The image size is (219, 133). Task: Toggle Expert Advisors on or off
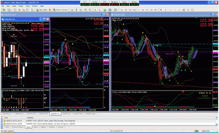pos(60,10)
